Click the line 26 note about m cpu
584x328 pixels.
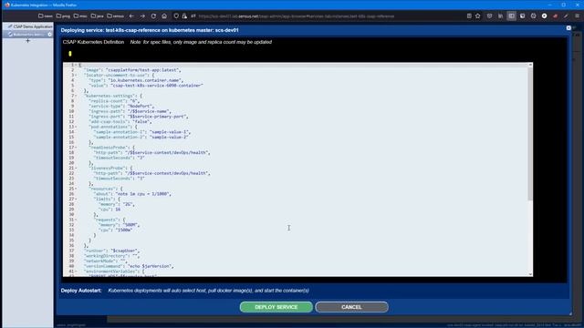pyautogui.click(x=142, y=194)
